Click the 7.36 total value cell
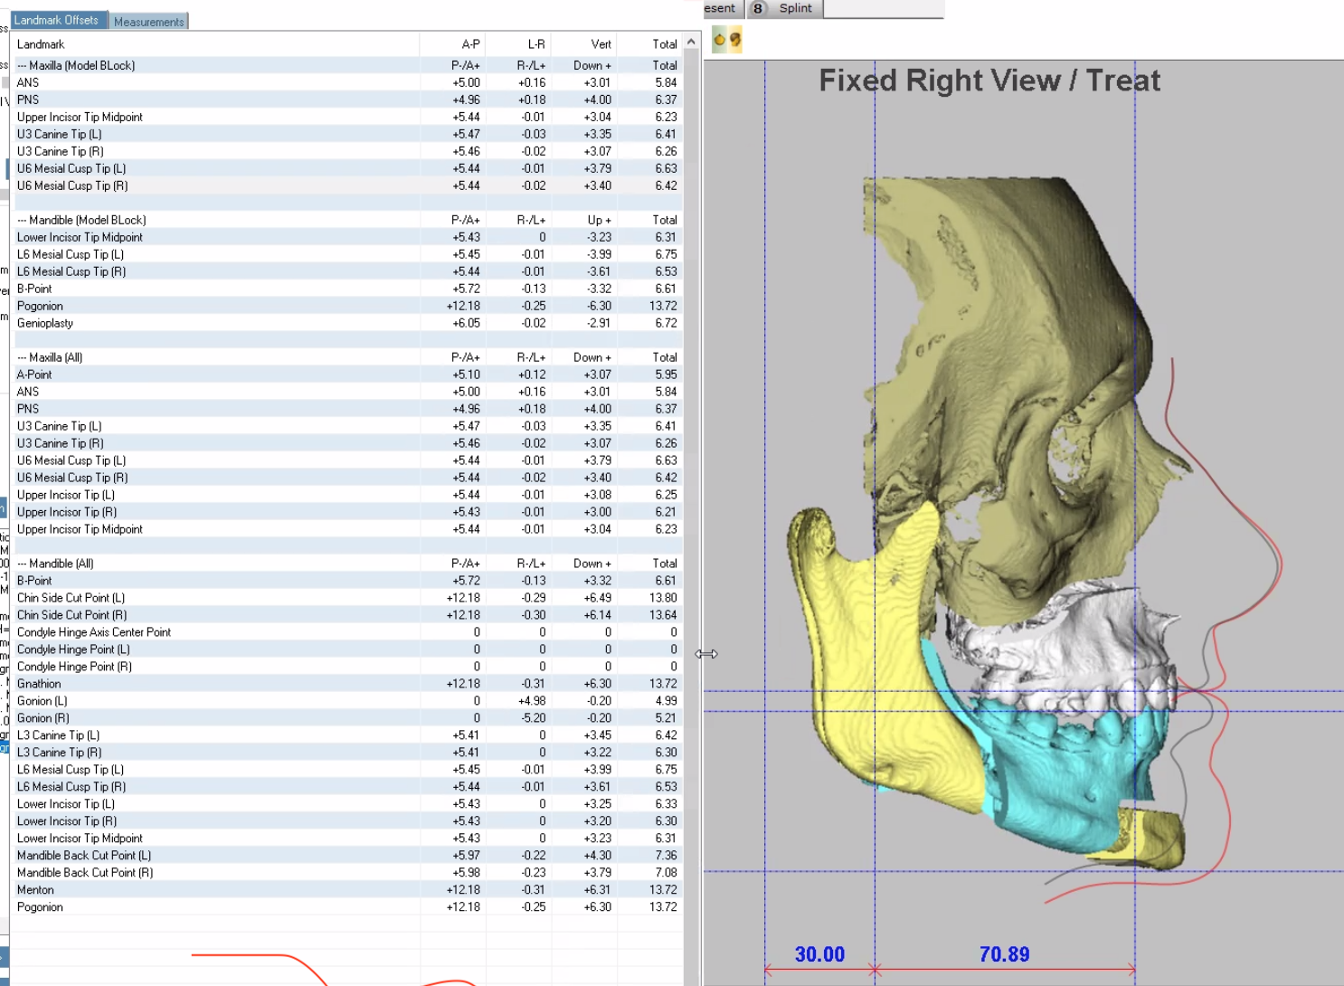This screenshot has height=986, width=1344. (666, 856)
